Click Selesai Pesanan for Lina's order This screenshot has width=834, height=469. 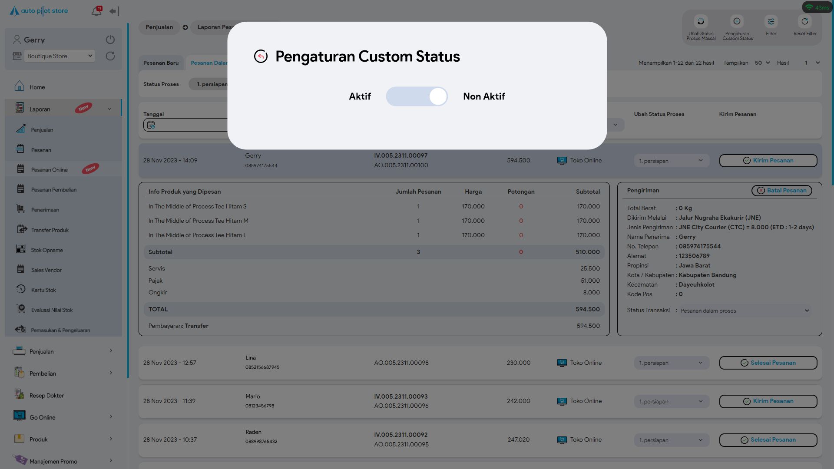point(768,363)
